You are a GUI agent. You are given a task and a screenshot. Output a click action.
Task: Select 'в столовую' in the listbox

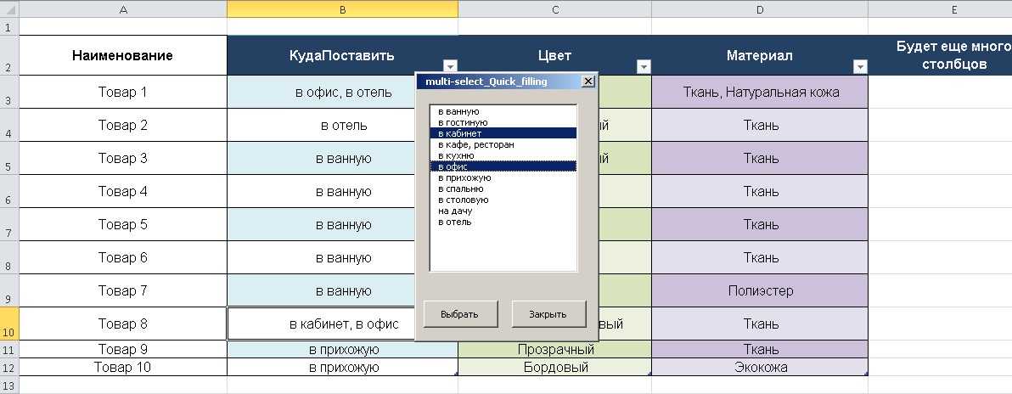point(503,200)
